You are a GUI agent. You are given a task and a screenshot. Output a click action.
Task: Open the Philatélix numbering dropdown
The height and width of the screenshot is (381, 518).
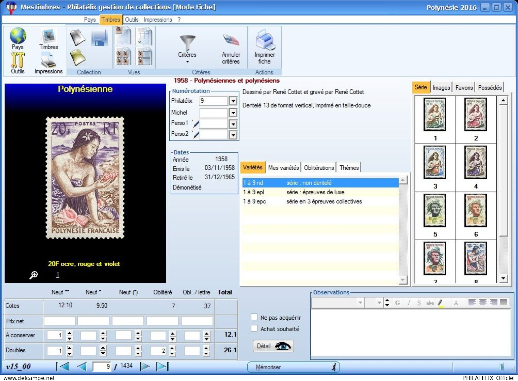[x=233, y=101]
